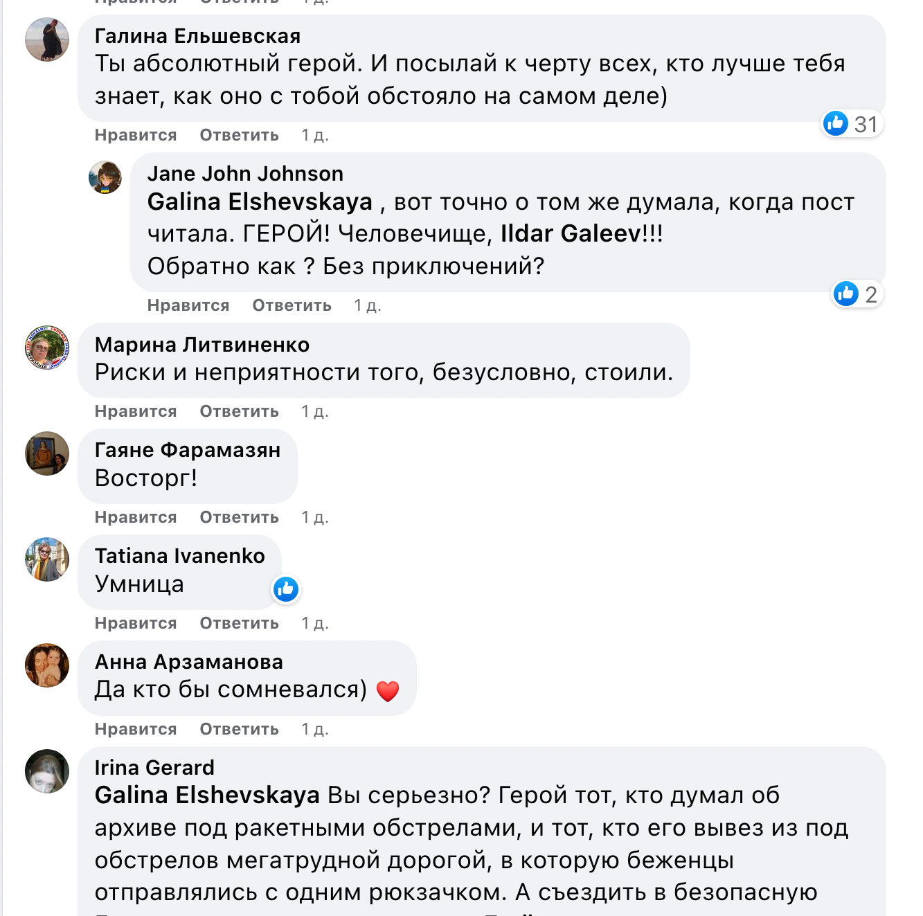Open Tatiana Ivanenko's profile avatar
The image size is (923, 916).
[47, 559]
